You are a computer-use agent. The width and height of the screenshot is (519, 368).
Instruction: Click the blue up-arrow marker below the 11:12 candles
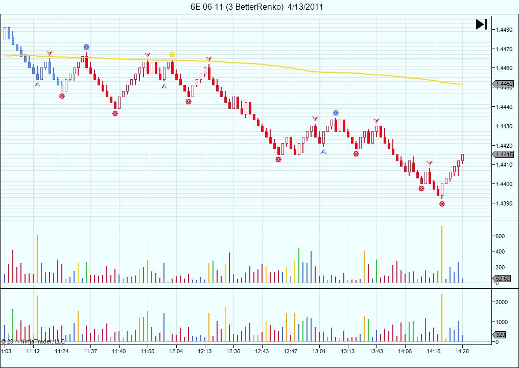click(x=37, y=84)
